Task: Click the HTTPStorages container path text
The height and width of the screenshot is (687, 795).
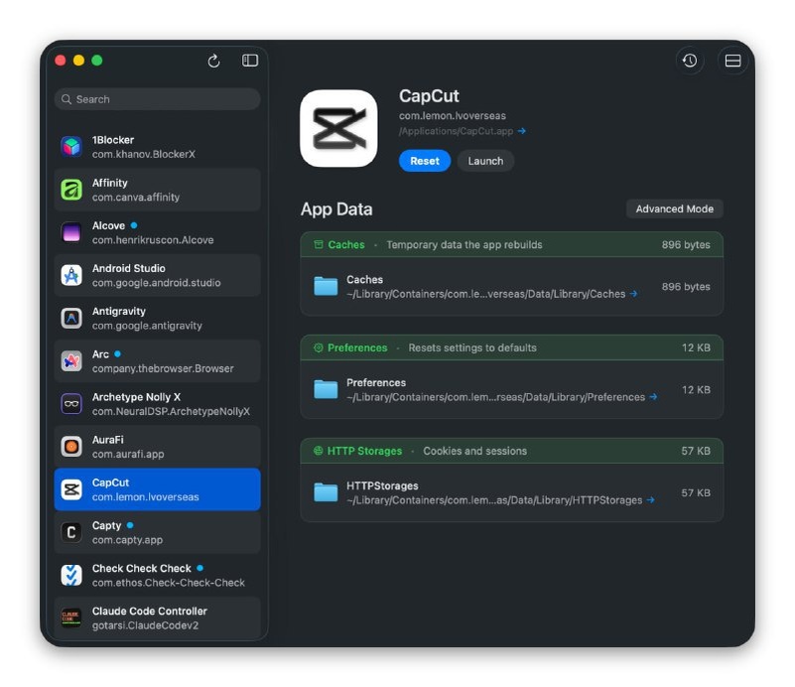Action: tap(494, 500)
